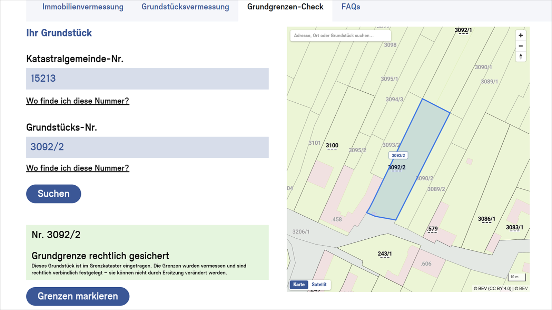Image resolution: width=552 pixels, height=310 pixels.
Task: Click the Ihr Grundstück heading
Action: point(59,33)
